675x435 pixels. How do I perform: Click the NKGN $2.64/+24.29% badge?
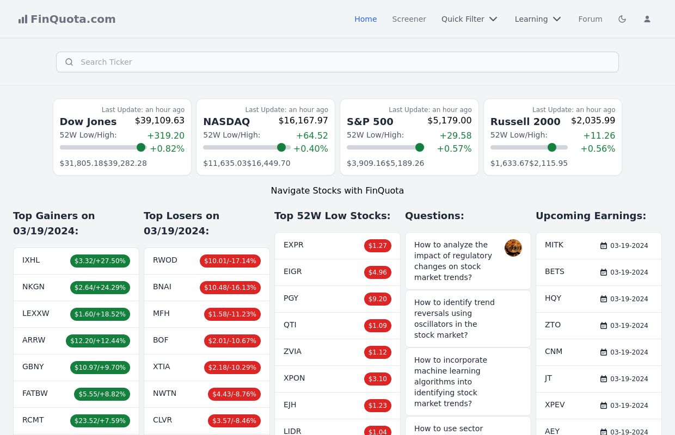100,288
